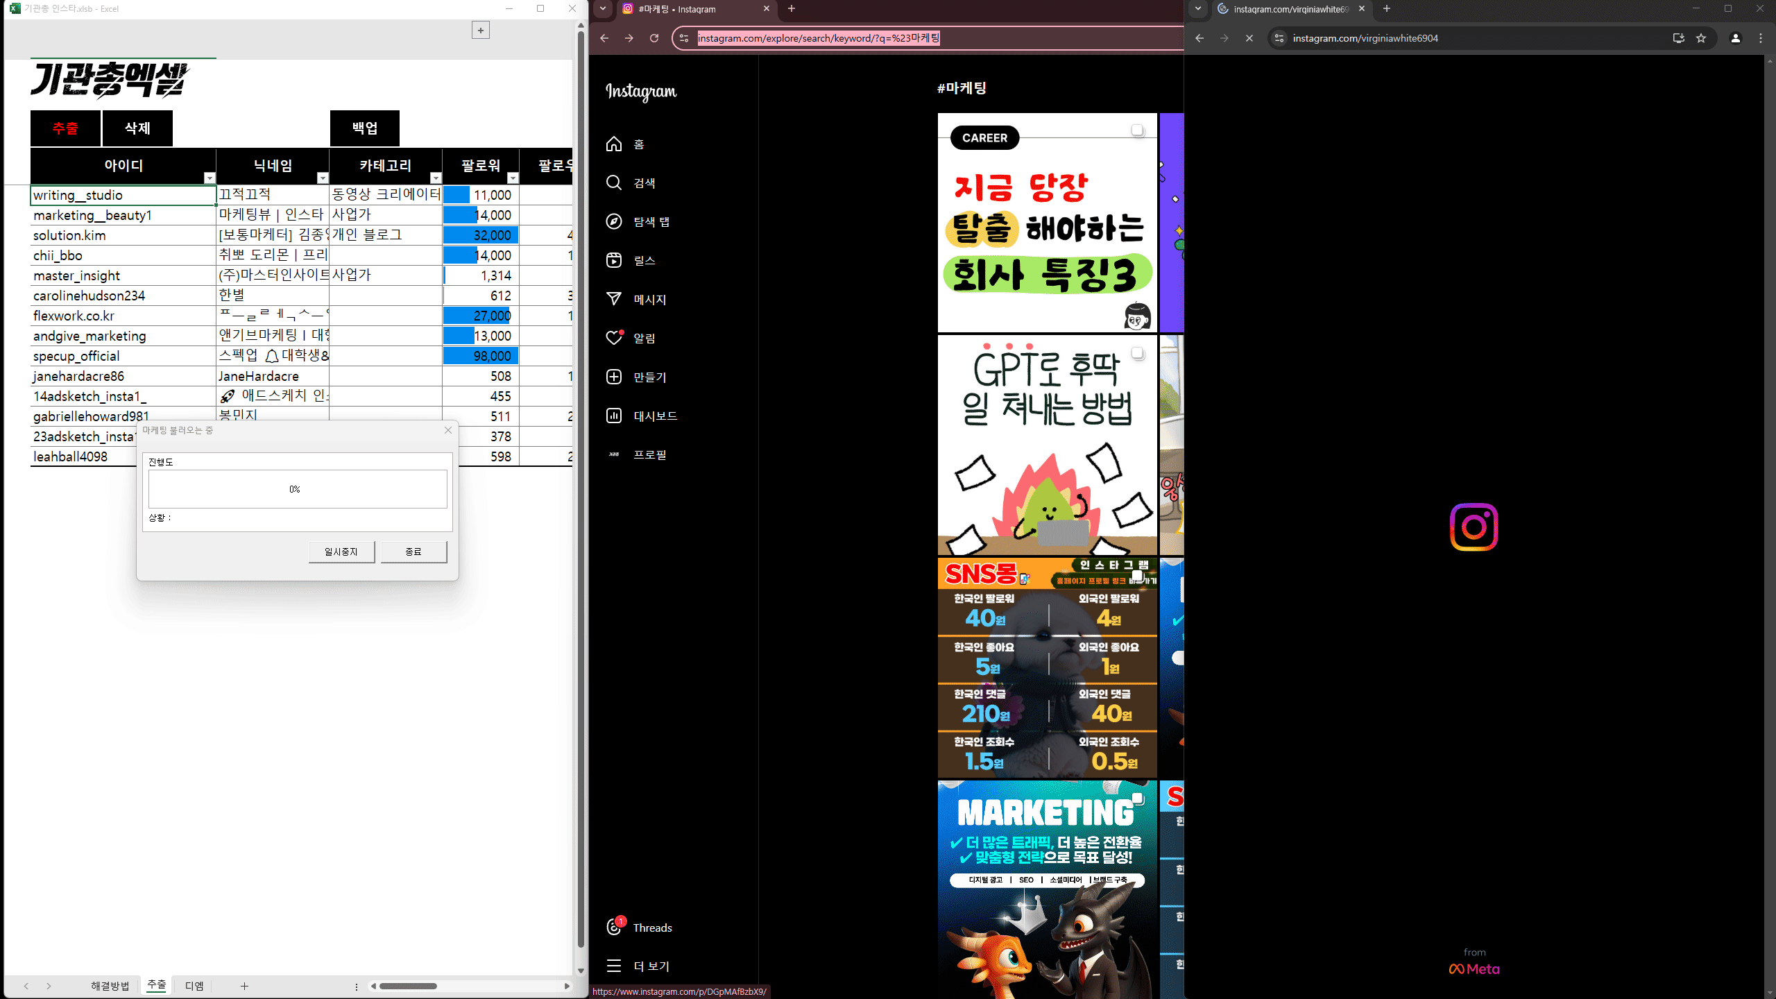Image resolution: width=1776 pixels, height=999 pixels.
Task: Click the 0% progress bar in dialog
Action: pos(298,489)
